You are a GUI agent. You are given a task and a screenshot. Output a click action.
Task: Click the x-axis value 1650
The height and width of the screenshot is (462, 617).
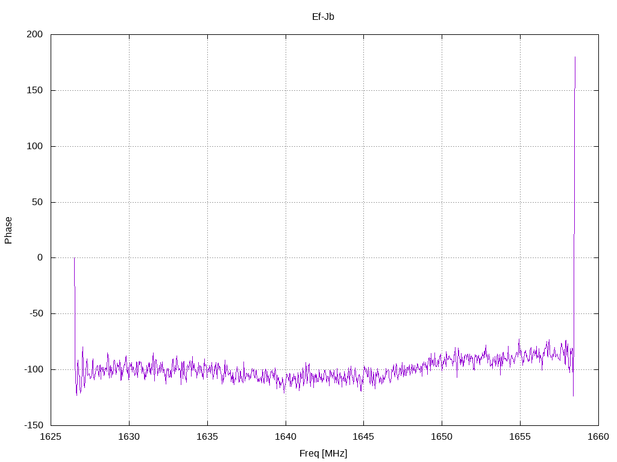click(442, 437)
